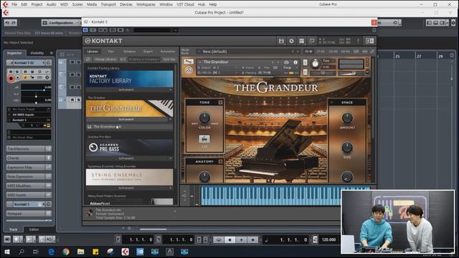Screen dimensions: 459x258
Task: Click the Kontakt save/load files icon
Action: [x=281, y=41]
